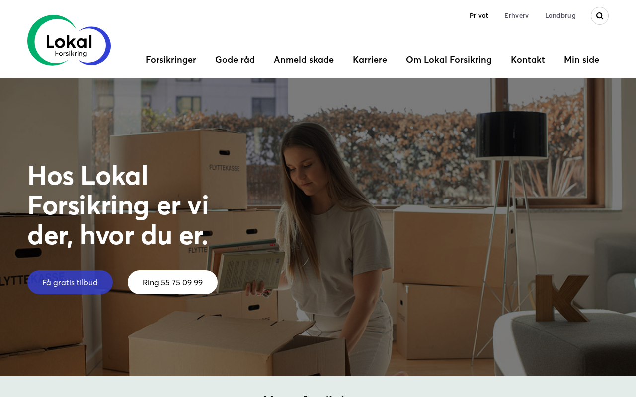Click the Lokal Forsikring logo
The image size is (636, 397).
69,40
